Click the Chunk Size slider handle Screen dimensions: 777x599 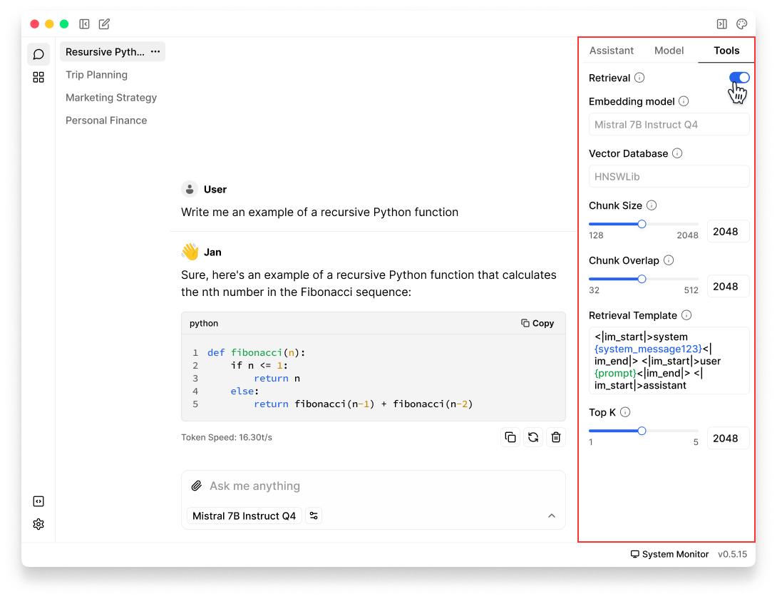(x=642, y=224)
